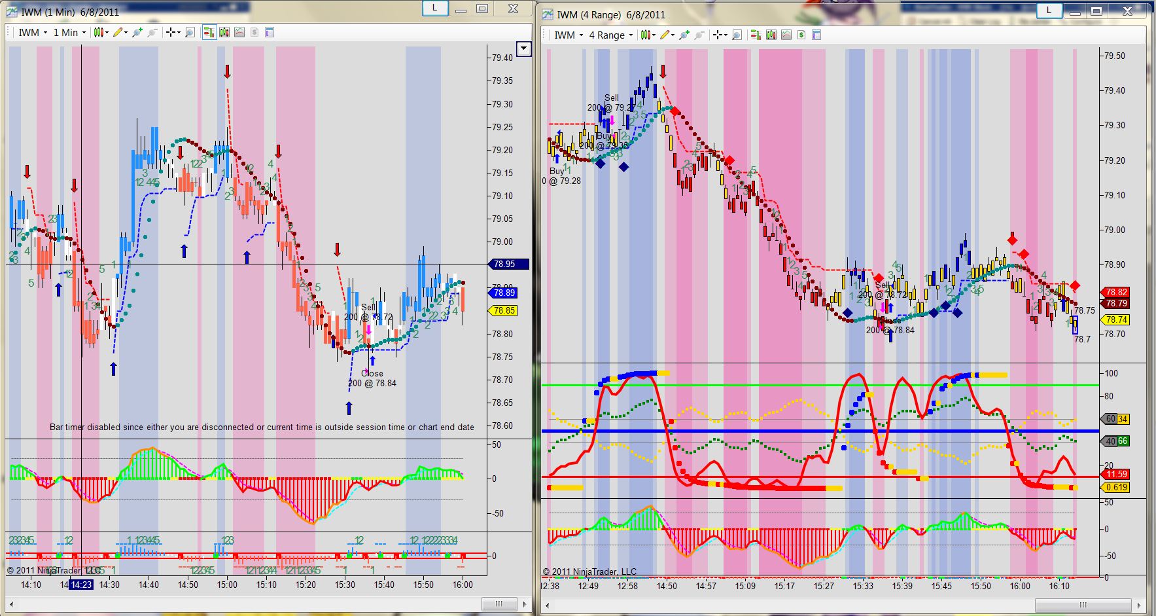The height and width of the screenshot is (616, 1156).
Task: Select drawing tools pencil in 1 Min window
Action: 118,32
